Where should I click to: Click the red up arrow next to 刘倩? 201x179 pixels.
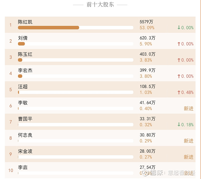click(x=179, y=44)
